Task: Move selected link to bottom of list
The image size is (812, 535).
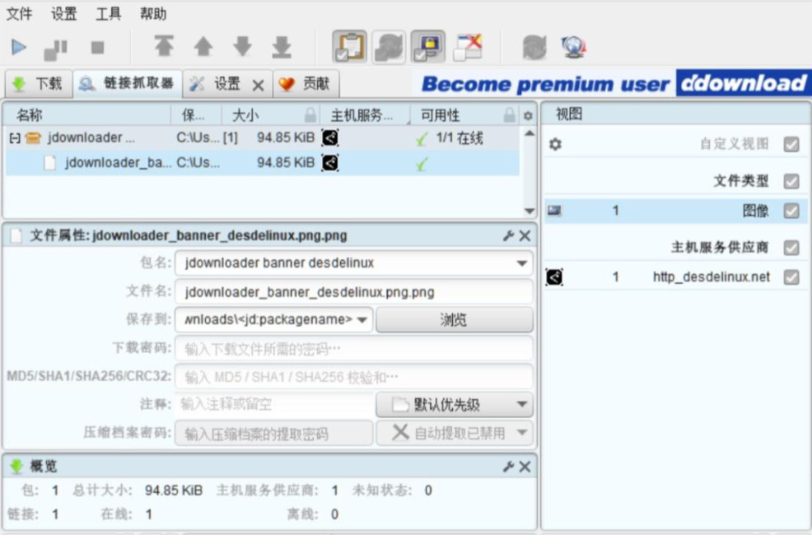Action: point(282,47)
